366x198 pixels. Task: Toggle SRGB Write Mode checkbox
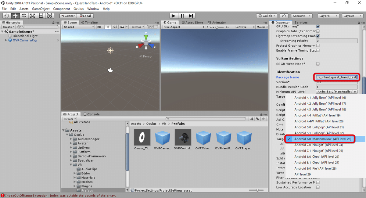(318, 64)
